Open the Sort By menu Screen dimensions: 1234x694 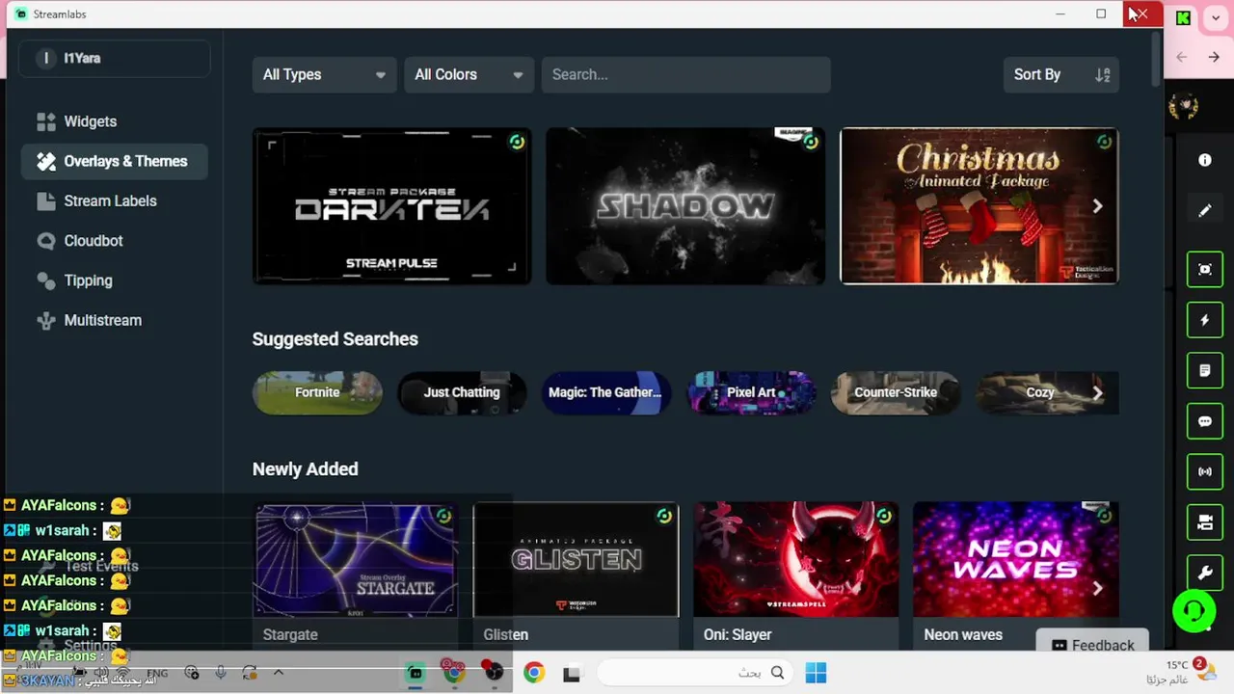tap(1060, 74)
